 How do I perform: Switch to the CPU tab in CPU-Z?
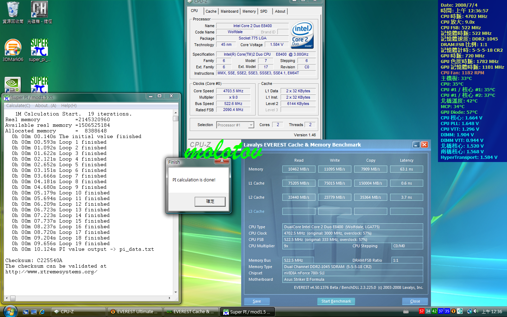tap(194, 11)
